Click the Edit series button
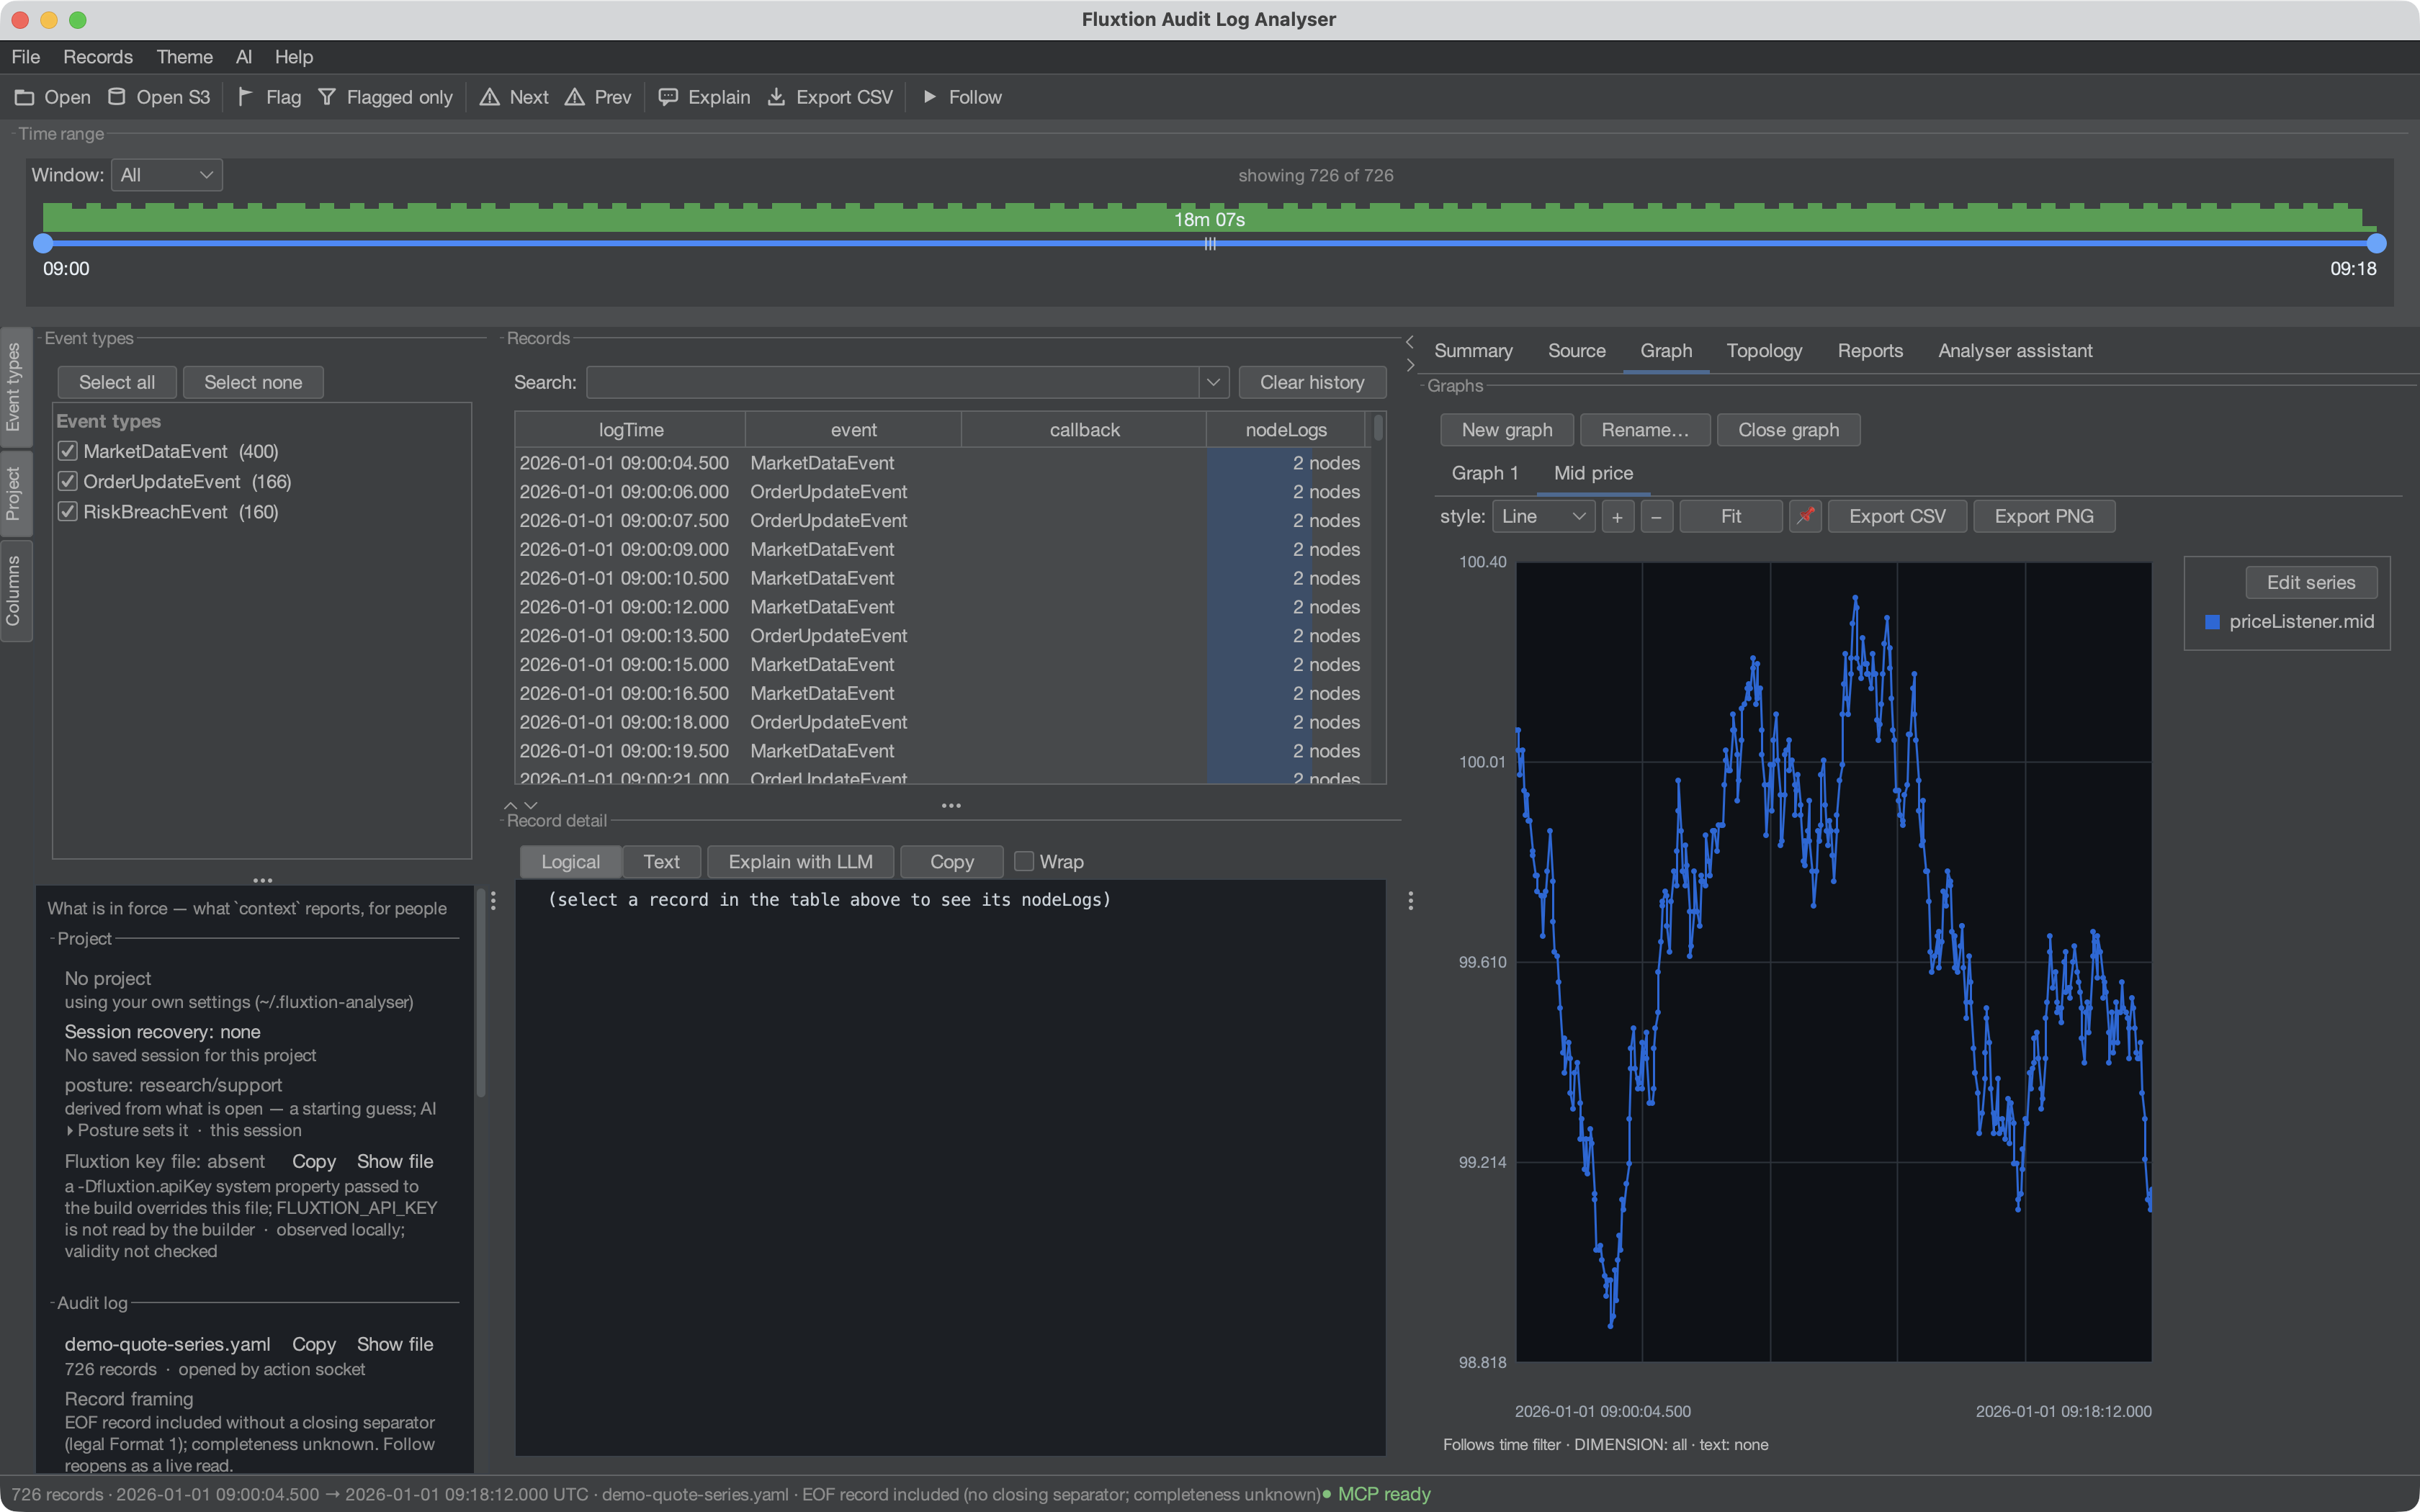 click(x=2311, y=582)
